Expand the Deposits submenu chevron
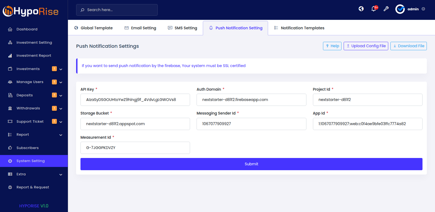The height and width of the screenshot is (212, 435). 61,96
